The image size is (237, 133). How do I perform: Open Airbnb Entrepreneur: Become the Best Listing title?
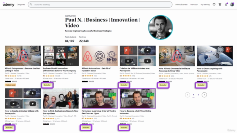[x=23, y=69]
